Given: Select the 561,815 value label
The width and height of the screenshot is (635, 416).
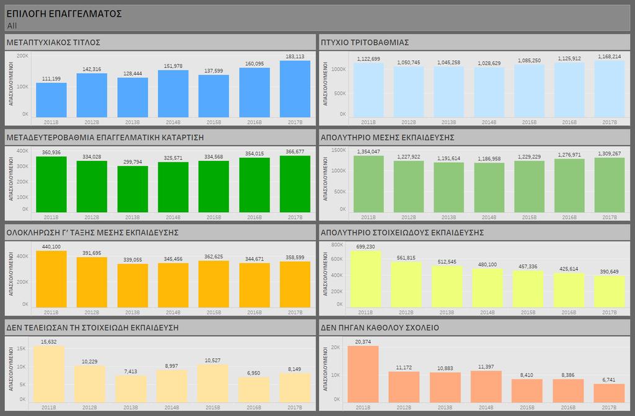Looking at the screenshot, I should tap(406, 258).
